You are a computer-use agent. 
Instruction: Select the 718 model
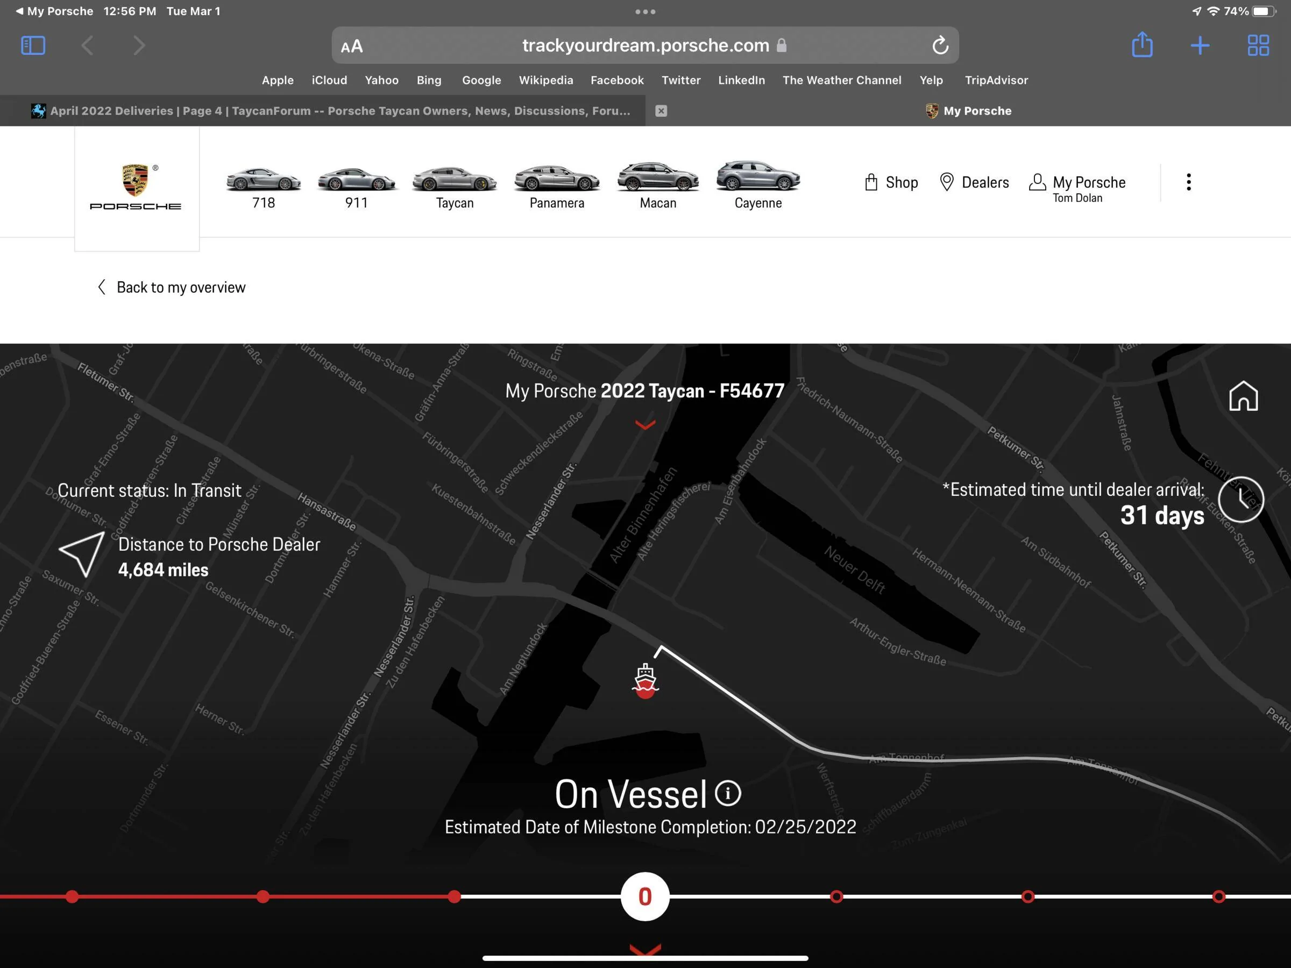tap(263, 187)
